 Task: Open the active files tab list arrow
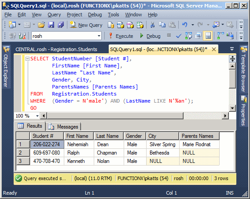click(x=232, y=48)
